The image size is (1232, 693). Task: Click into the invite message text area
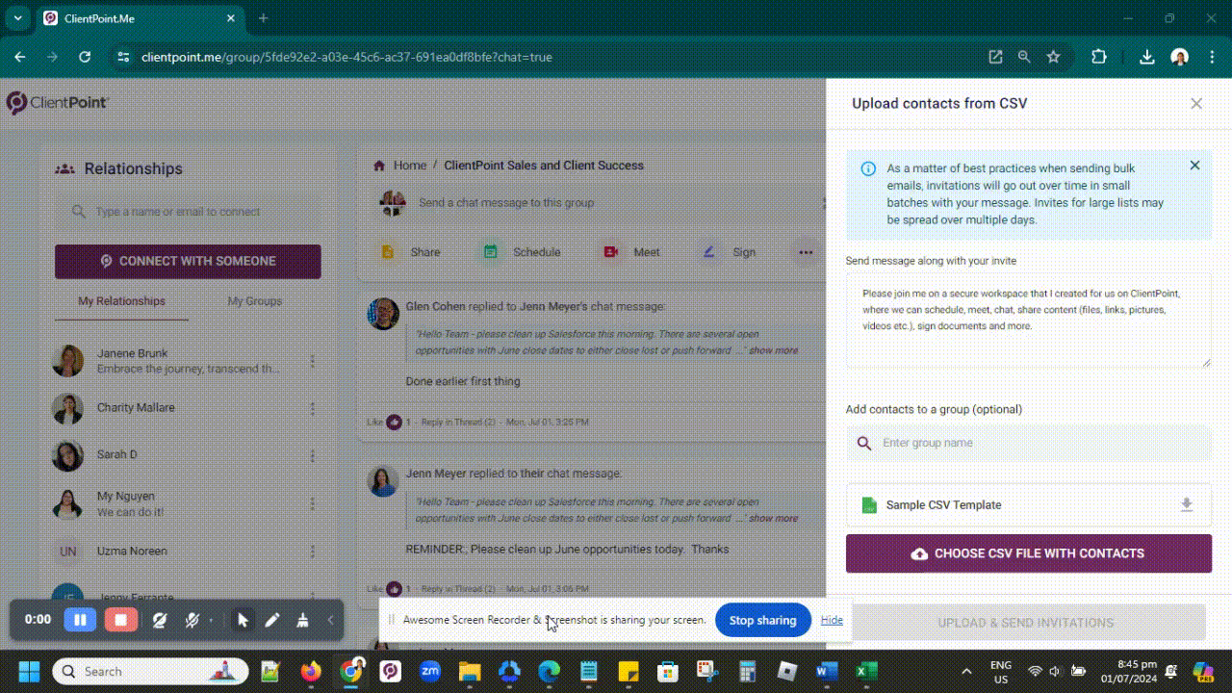(x=1028, y=320)
